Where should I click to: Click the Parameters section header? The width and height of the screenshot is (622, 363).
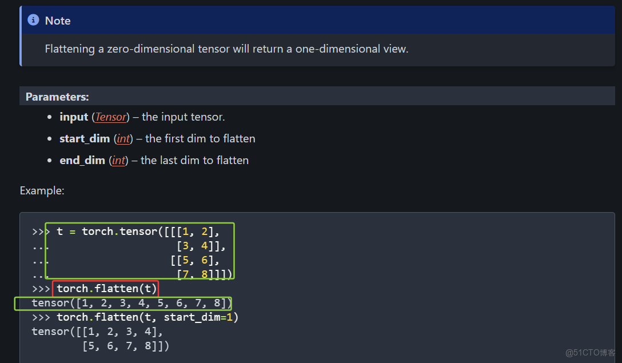tap(57, 97)
